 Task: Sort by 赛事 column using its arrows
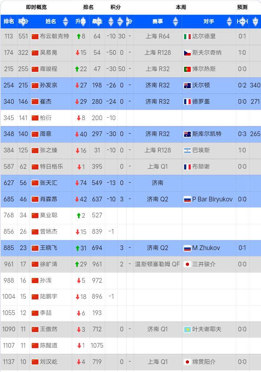coord(175,22)
